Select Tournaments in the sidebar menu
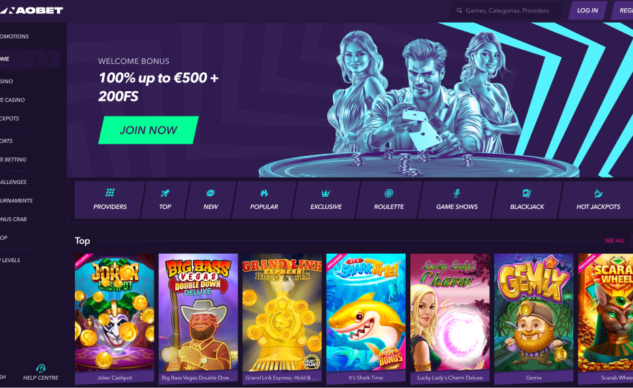This screenshot has width=633, height=388. tap(18, 200)
